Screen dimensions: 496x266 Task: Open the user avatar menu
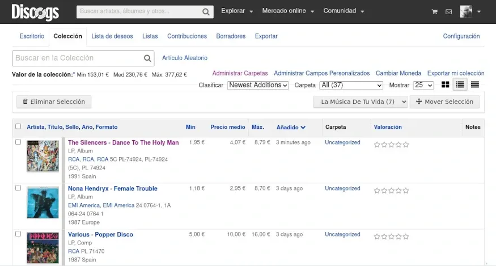coord(470,11)
